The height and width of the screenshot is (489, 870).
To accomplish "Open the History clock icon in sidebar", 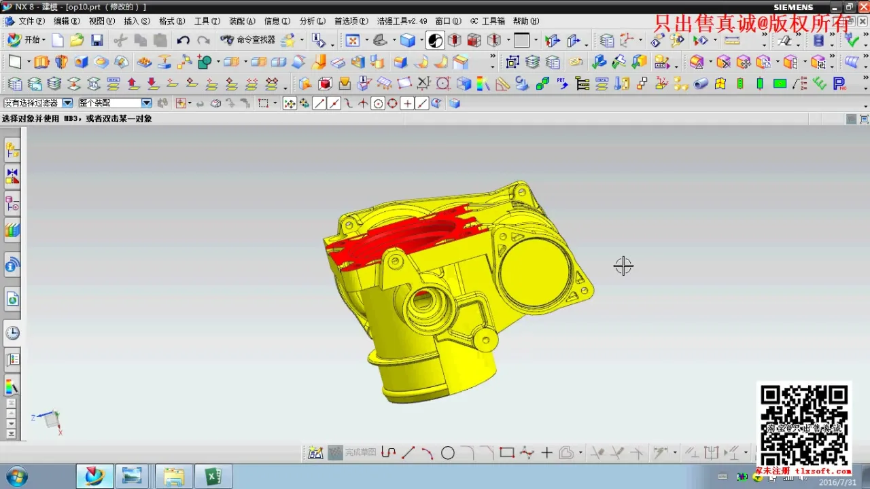I will pos(12,333).
